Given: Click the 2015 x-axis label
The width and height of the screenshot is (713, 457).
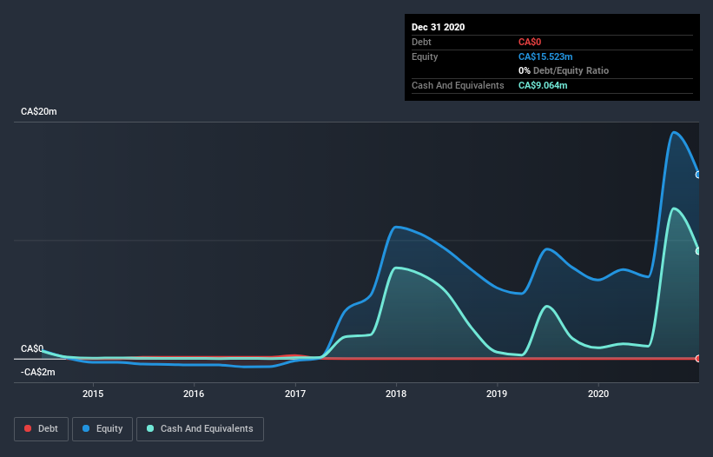Looking at the screenshot, I should [93, 394].
